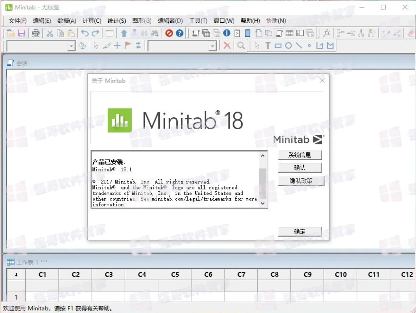Screen dimensions: 416x313
Task: Show the Info blue 'i' icon
Action: click(x=227, y=33)
